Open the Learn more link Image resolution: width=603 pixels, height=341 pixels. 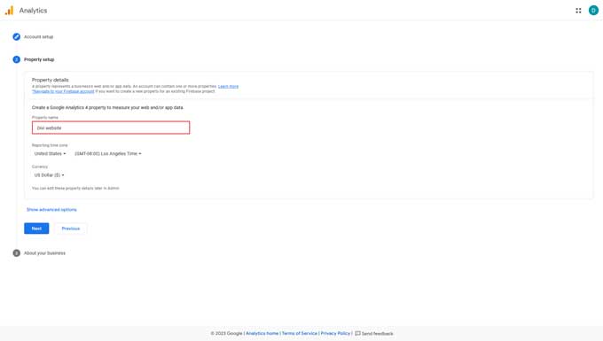tap(228, 87)
